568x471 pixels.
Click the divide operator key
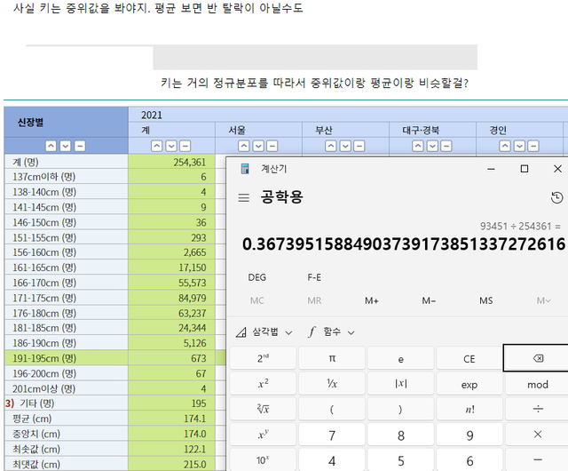click(x=537, y=410)
